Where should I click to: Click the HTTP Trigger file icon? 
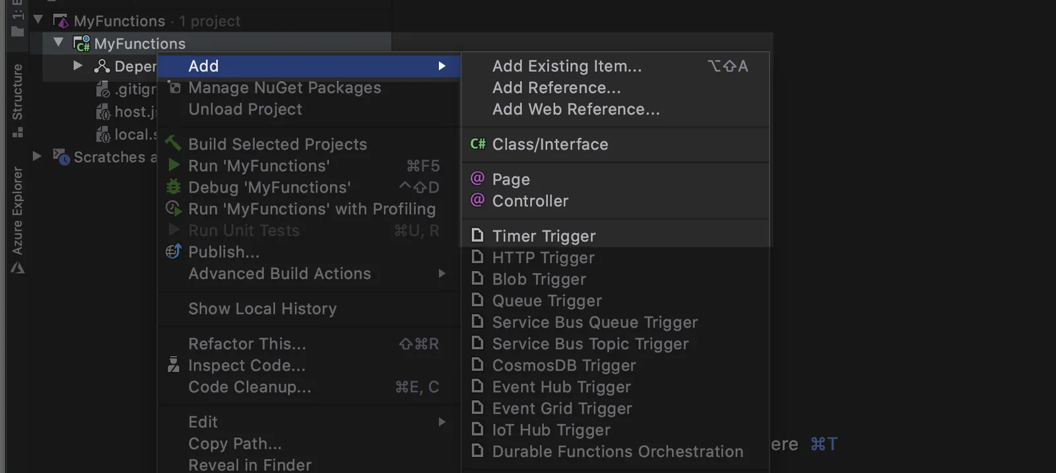[x=477, y=257]
